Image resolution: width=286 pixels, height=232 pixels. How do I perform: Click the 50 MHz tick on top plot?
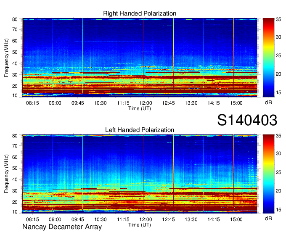click(15, 52)
